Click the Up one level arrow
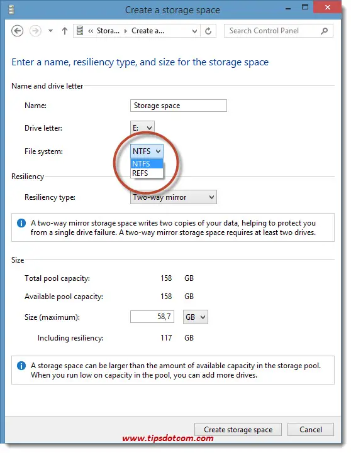The image size is (351, 453). [65, 31]
